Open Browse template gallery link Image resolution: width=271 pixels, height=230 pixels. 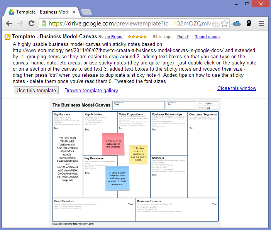[x=91, y=91]
